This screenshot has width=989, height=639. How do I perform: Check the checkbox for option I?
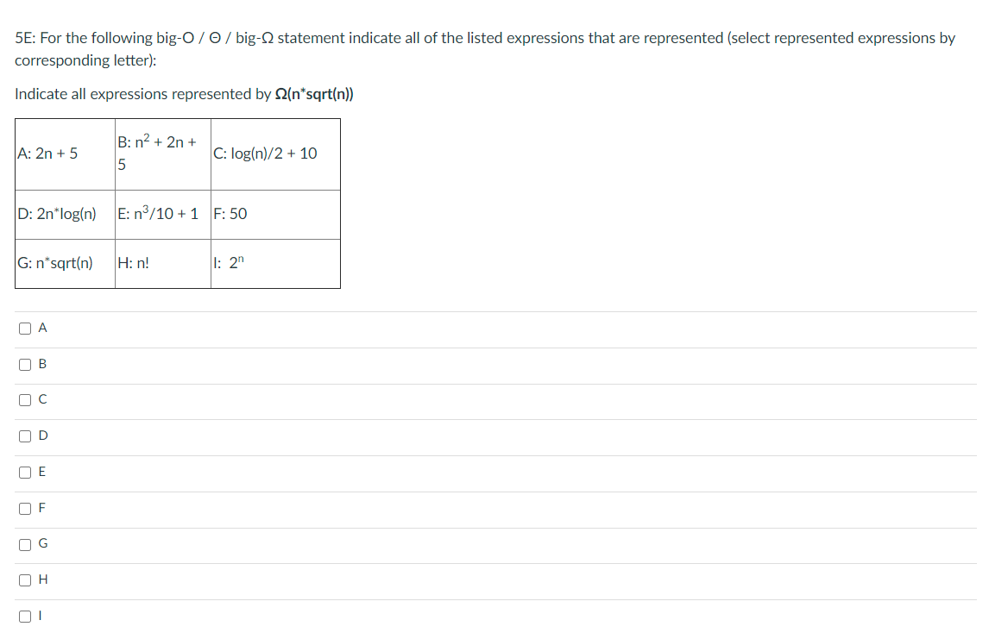pyautogui.click(x=23, y=615)
